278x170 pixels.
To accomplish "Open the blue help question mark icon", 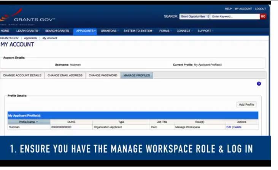I will 259,84.
